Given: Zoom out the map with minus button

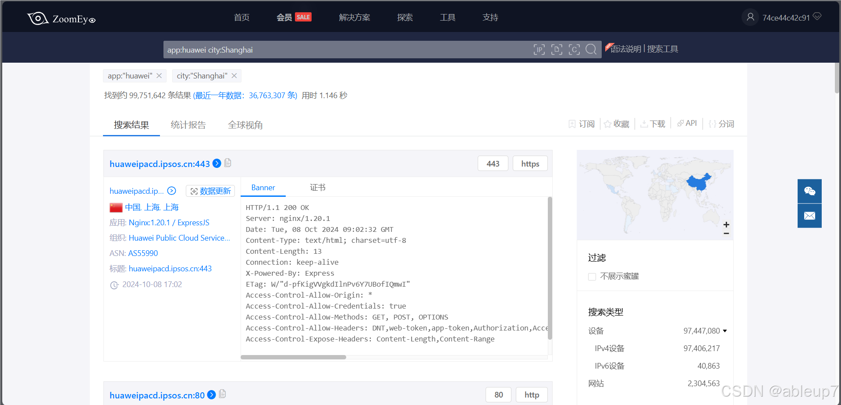Looking at the screenshot, I should [726, 233].
